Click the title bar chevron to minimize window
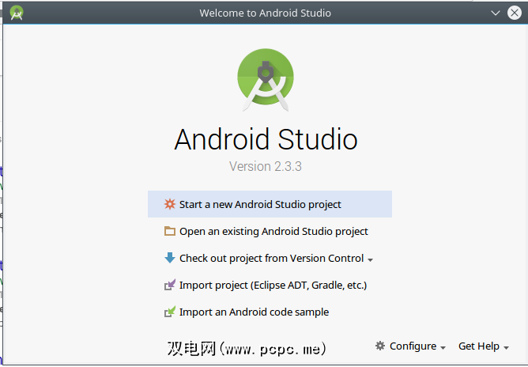Image resolution: width=528 pixels, height=367 pixels. [x=496, y=13]
